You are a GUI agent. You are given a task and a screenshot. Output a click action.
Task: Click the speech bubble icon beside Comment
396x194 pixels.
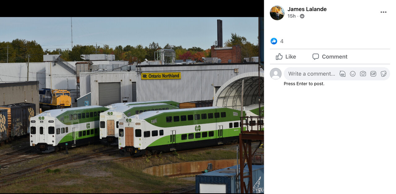[x=316, y=57]
